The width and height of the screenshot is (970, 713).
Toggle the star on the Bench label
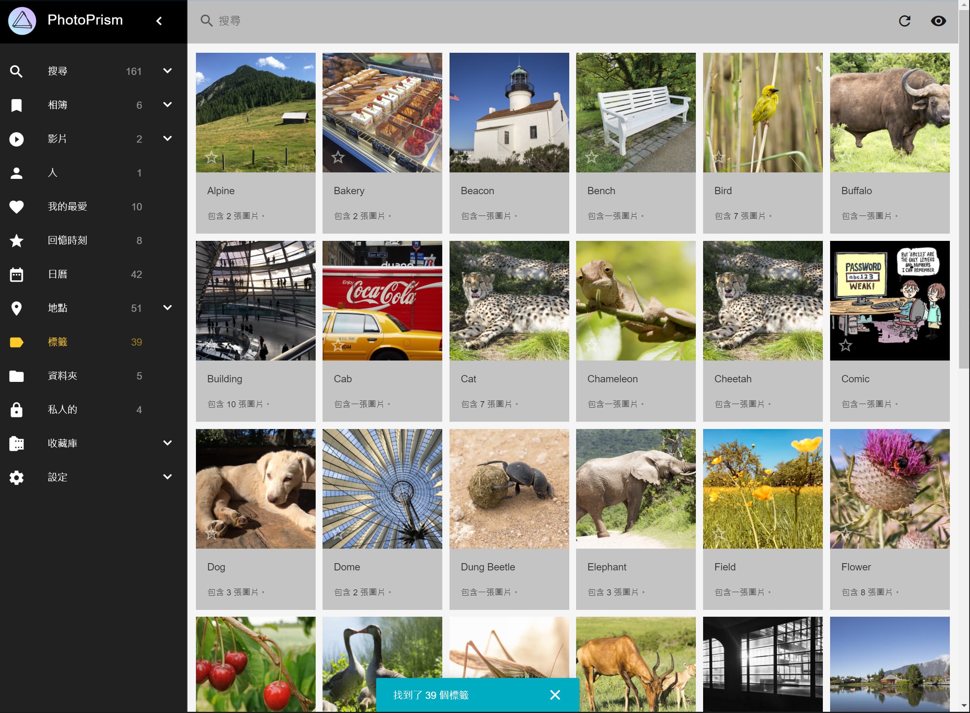(x=591, y=157)
